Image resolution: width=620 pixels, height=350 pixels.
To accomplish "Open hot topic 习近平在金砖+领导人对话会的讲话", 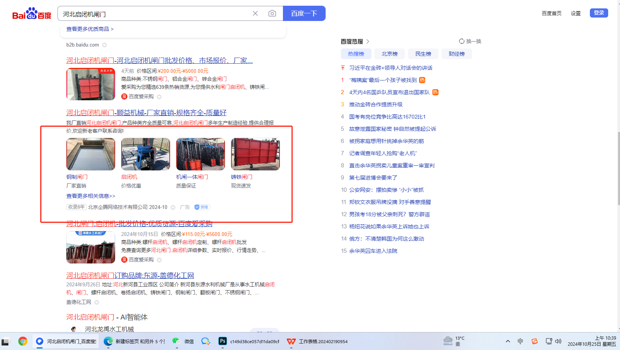I will (x=391, y=68).
